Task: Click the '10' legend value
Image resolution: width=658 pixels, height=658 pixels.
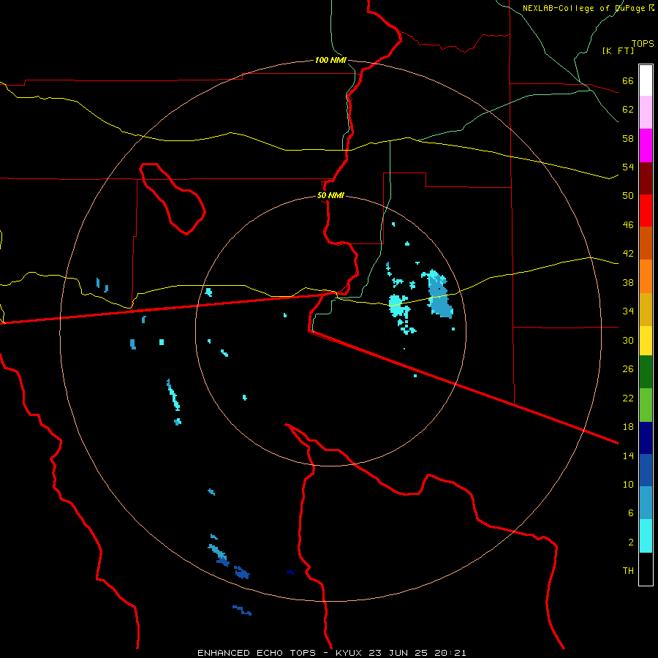Action: point(628,484)
